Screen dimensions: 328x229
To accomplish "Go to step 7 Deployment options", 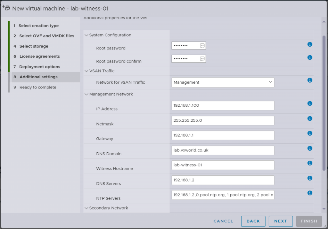I will click(39, 67).
